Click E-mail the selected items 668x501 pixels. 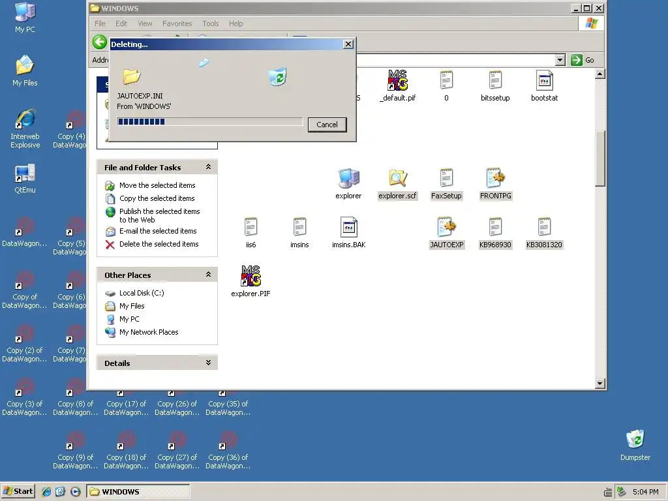tap(158, 231)
